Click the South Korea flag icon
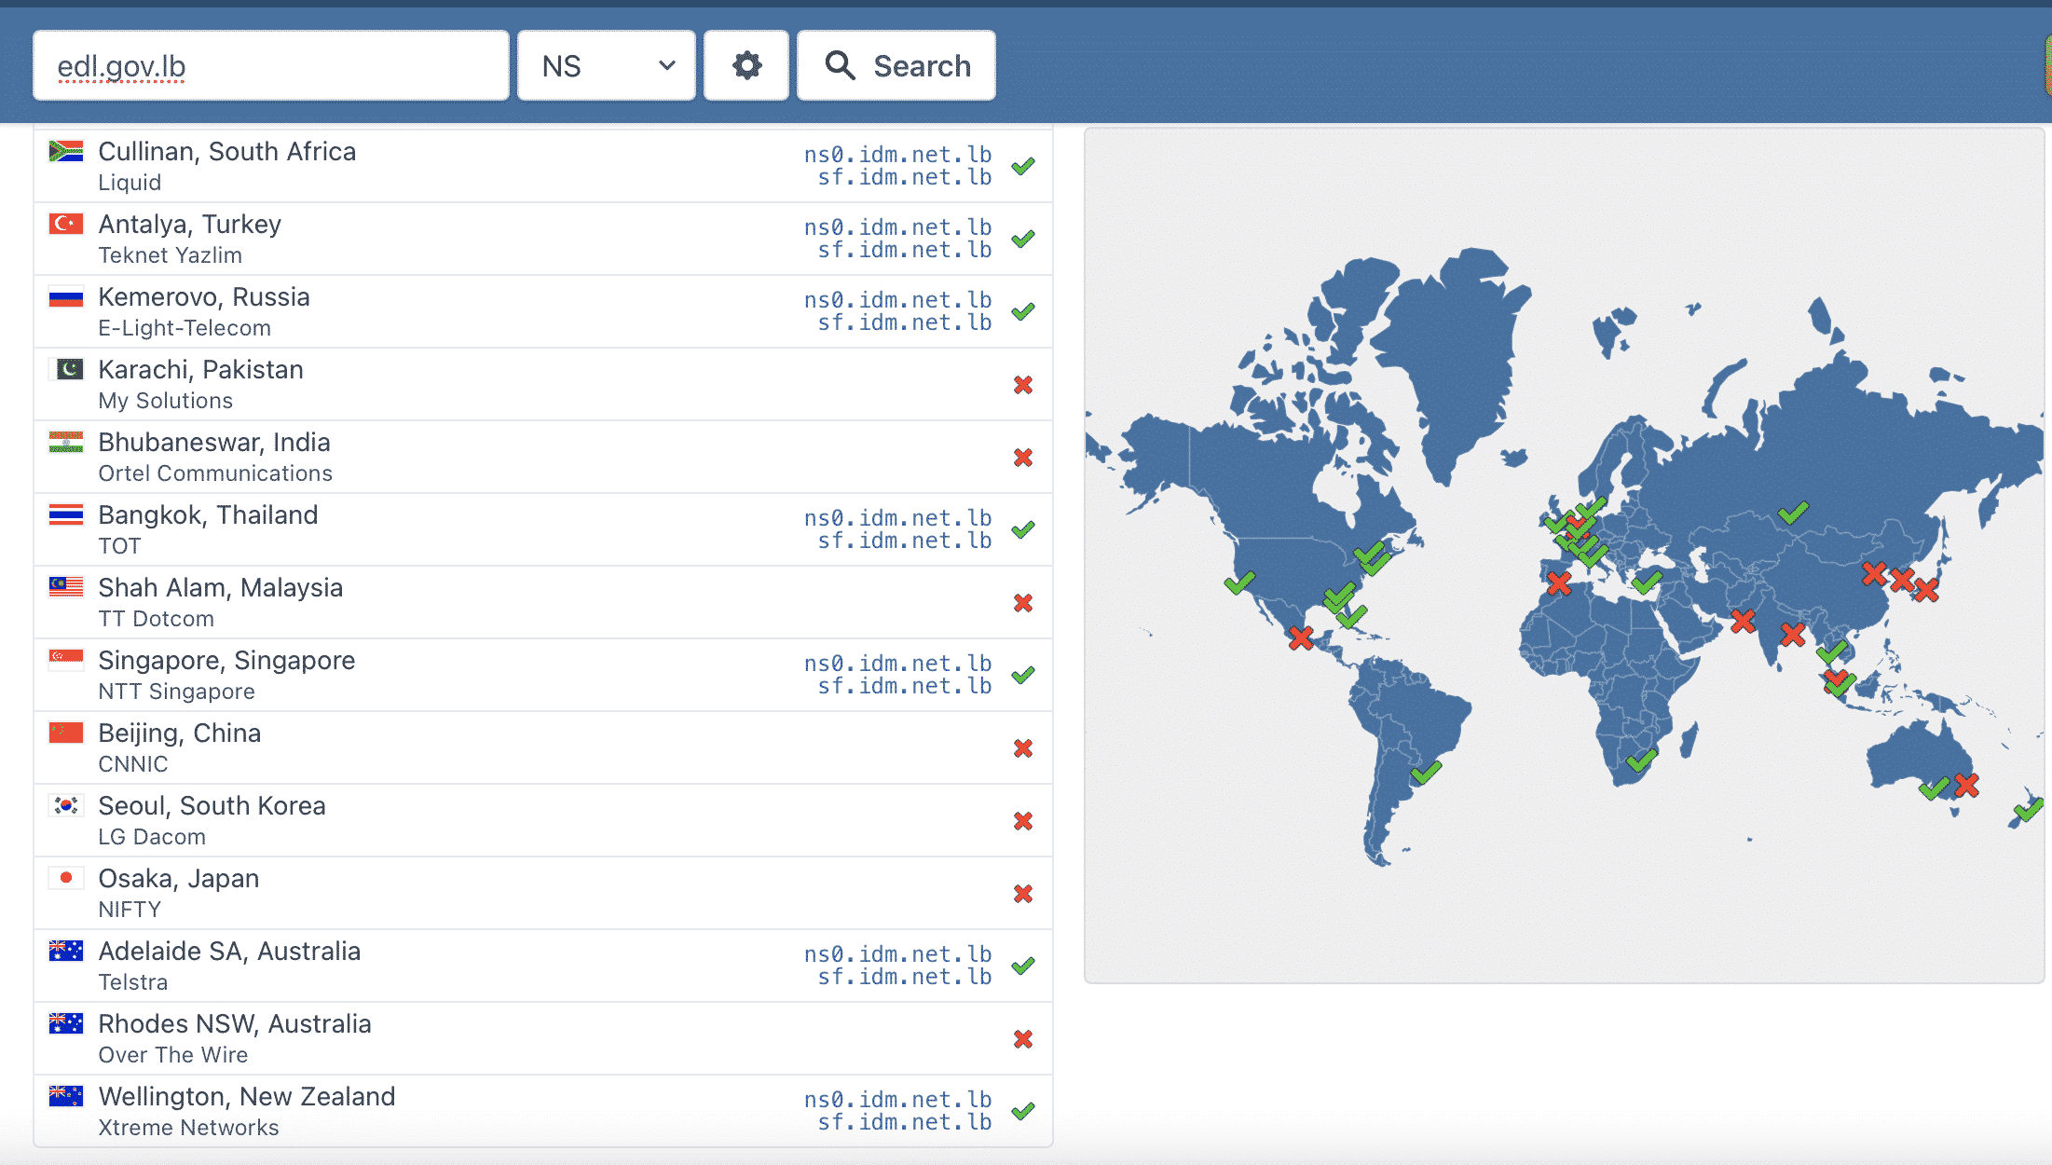Viewport: 2052px width, 1165px height. click(x=66, y=805)
